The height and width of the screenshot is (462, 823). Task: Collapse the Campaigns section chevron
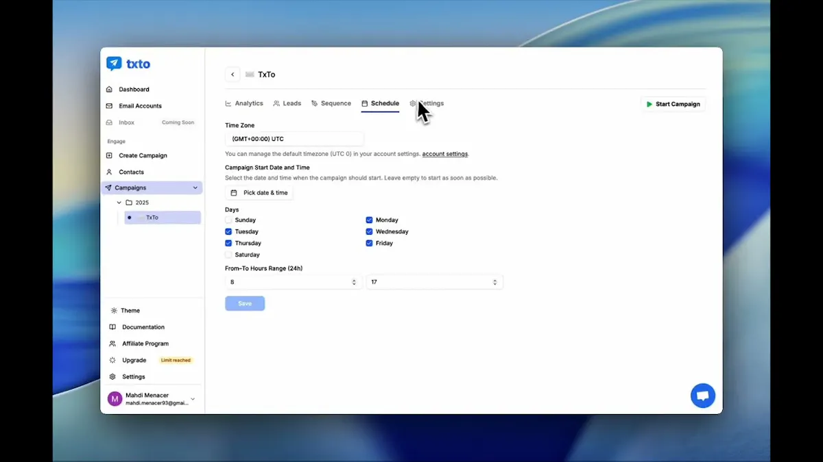coord(195,188)
